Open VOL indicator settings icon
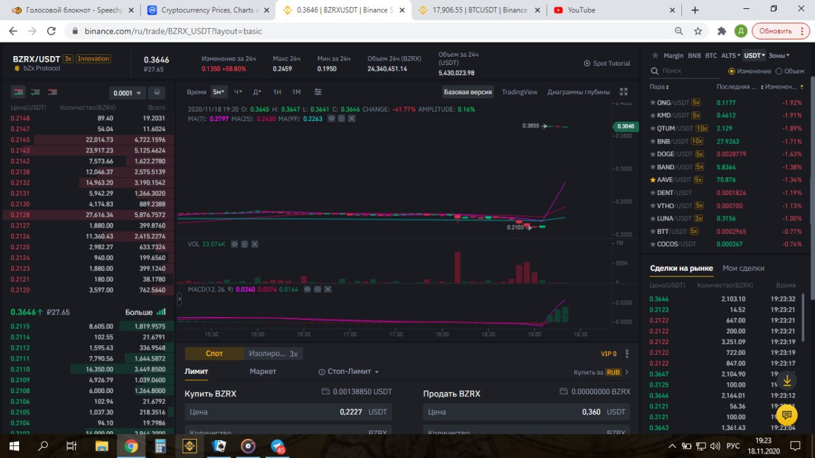Viewport: 815px width, 458px height. 244,244
